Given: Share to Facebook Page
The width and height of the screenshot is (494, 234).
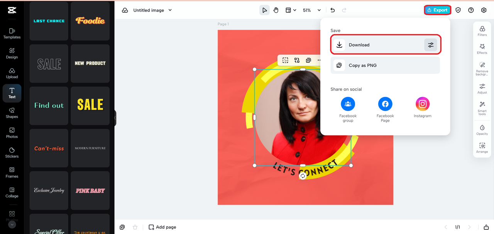Looking at the screenshot, I should tap(385, 110).
